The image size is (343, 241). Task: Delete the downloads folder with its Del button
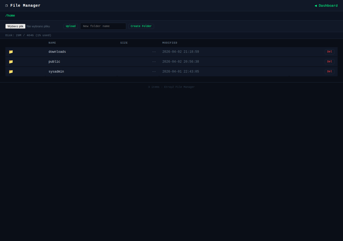tap(329, 52)
